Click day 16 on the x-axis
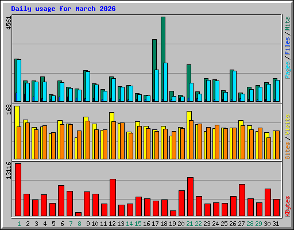 146,224
